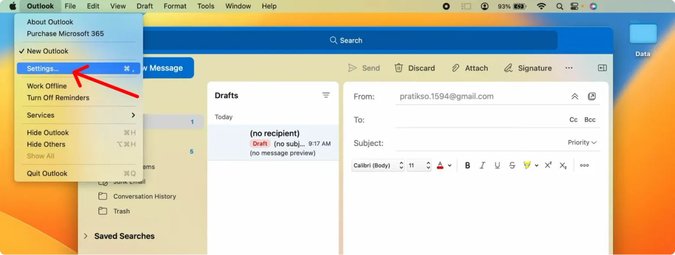This screenshot has height=255, width=675.
Task: Change font size with the 11 stepper
Action: tap(428, 166)
